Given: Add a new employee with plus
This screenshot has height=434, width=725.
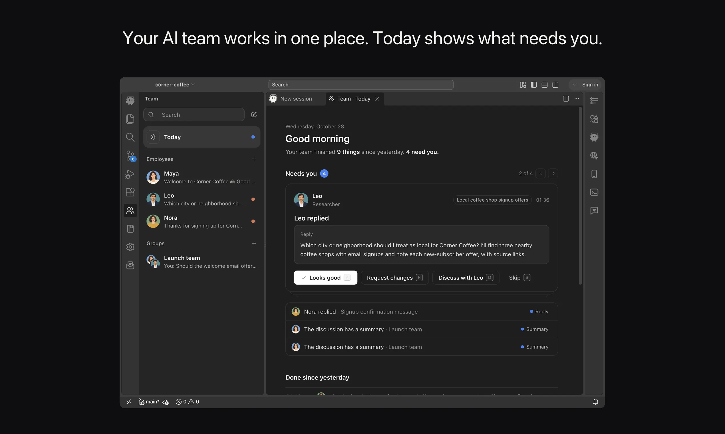Looking at the screenshot, I should coord(254,159).
